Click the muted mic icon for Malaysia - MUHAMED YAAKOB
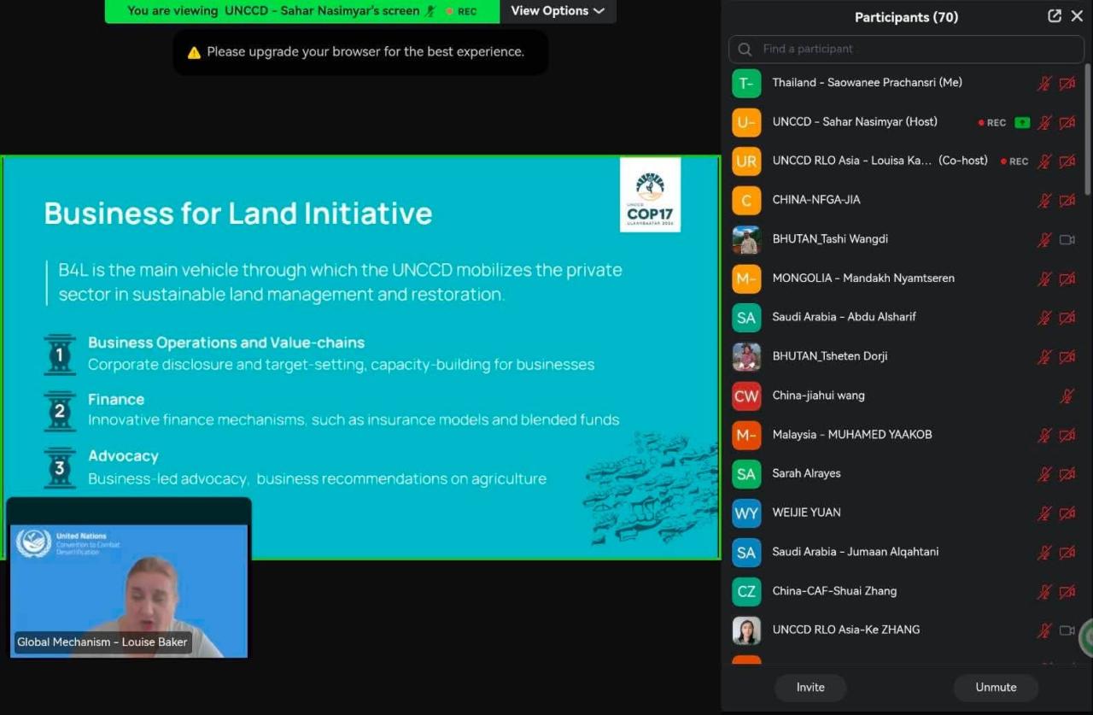Viewport: 1093px width, 715px height. (1044, 436)
